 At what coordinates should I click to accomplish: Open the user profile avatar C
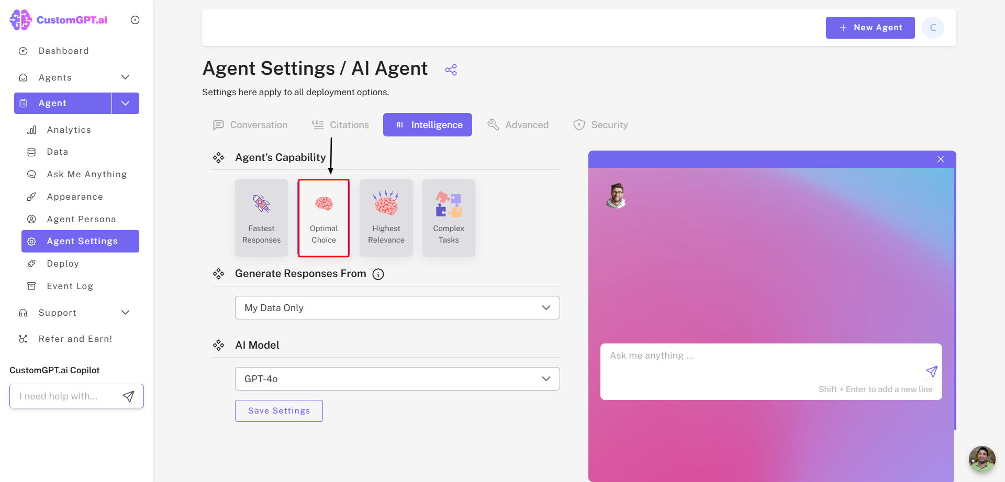pyautogui.click(x=933, y=28)
